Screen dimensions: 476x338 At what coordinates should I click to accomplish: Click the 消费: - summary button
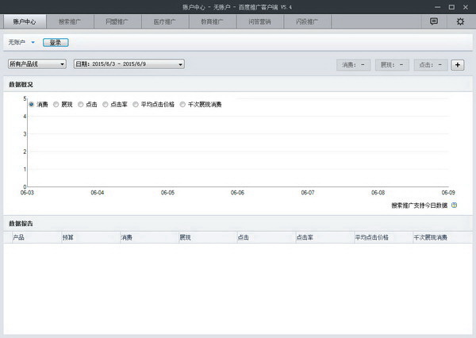click(353, 64)
